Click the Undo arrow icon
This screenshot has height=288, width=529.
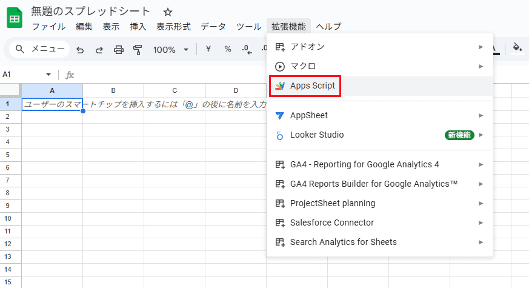(x=80, y=50)
